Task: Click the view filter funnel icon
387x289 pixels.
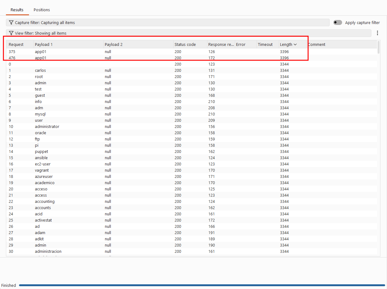Action: (x=11, y=33)
